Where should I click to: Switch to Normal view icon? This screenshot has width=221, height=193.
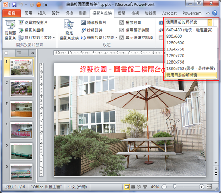tap(127, 187)
